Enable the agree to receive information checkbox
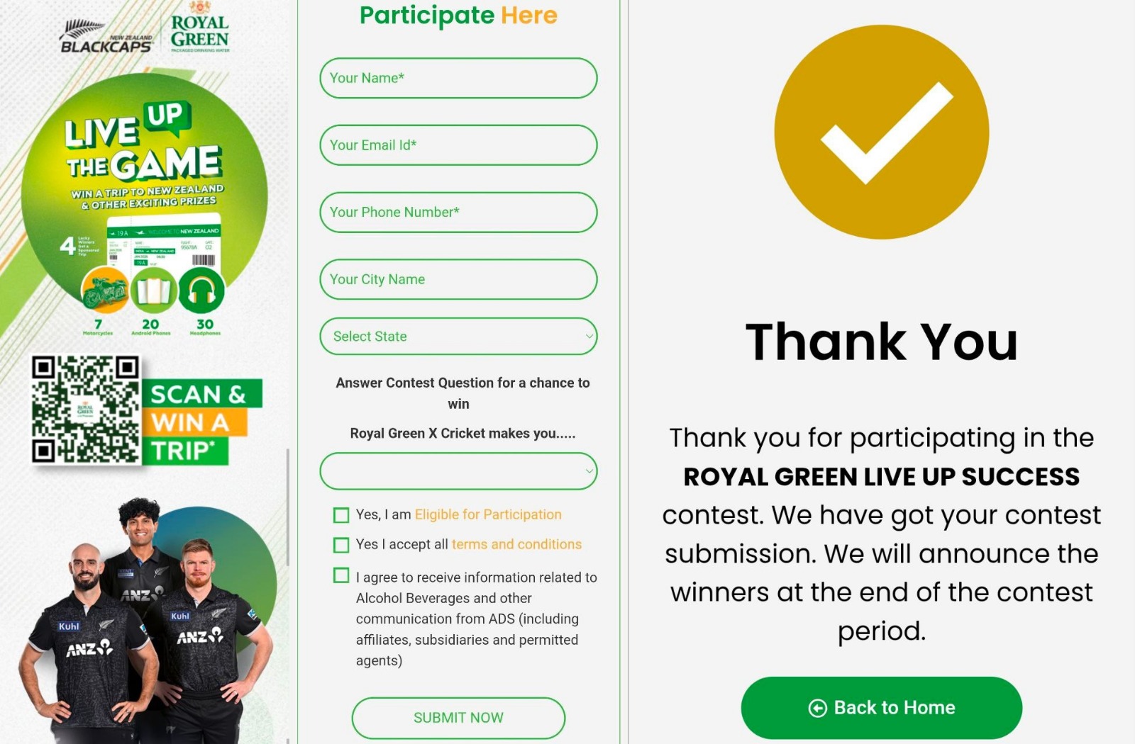This screenshot has width=1135, height=744. (341, 575)
